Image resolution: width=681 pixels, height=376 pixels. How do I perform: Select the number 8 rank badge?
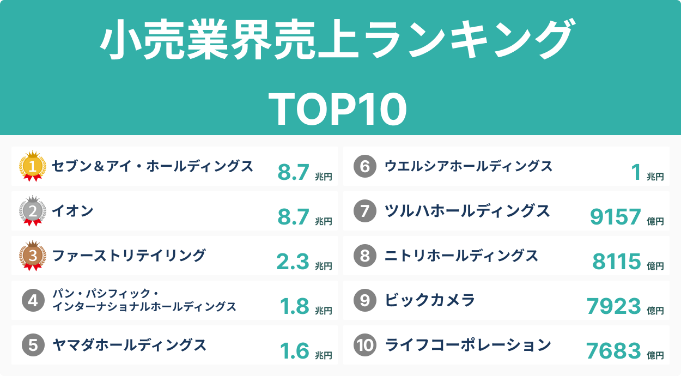pyautogui.click(x=365, y=256)
